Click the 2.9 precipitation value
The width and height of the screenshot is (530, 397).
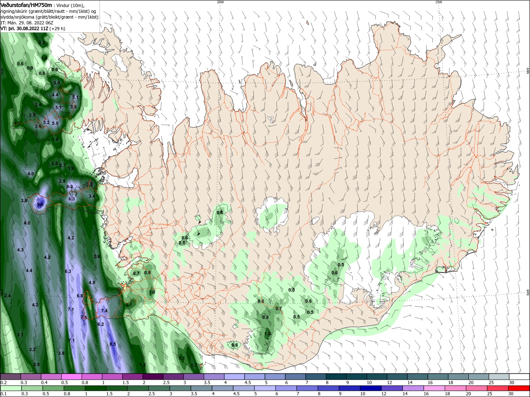point(62,181)
